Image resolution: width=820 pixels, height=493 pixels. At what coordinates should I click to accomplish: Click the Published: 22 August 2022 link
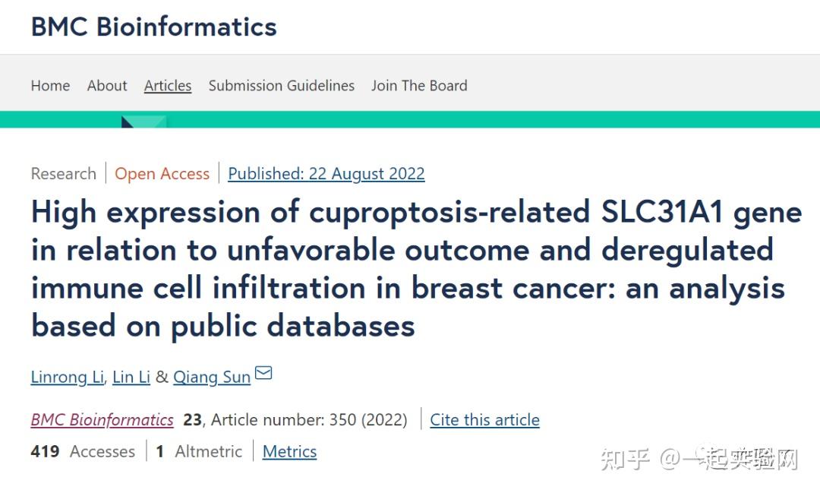[326, 174]
